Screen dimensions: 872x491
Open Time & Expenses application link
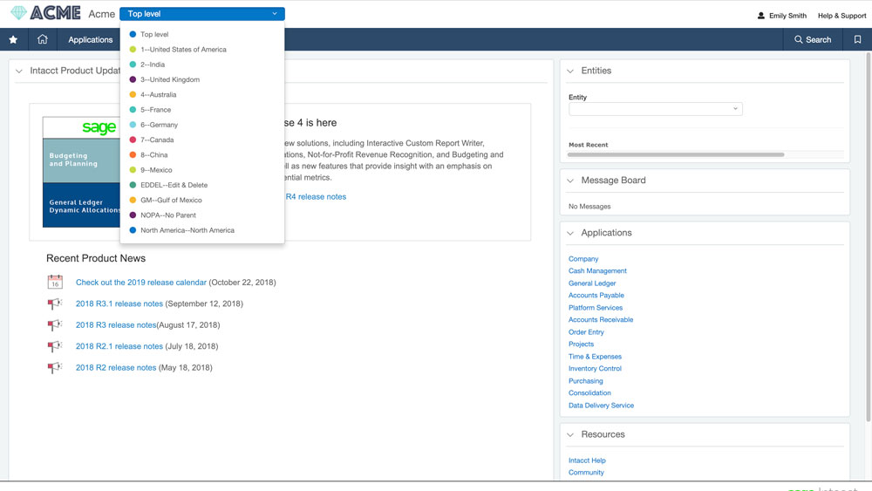click(595, 357)
